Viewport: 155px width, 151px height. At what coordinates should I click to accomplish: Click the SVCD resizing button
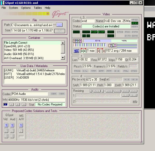[x=117, y=91]
